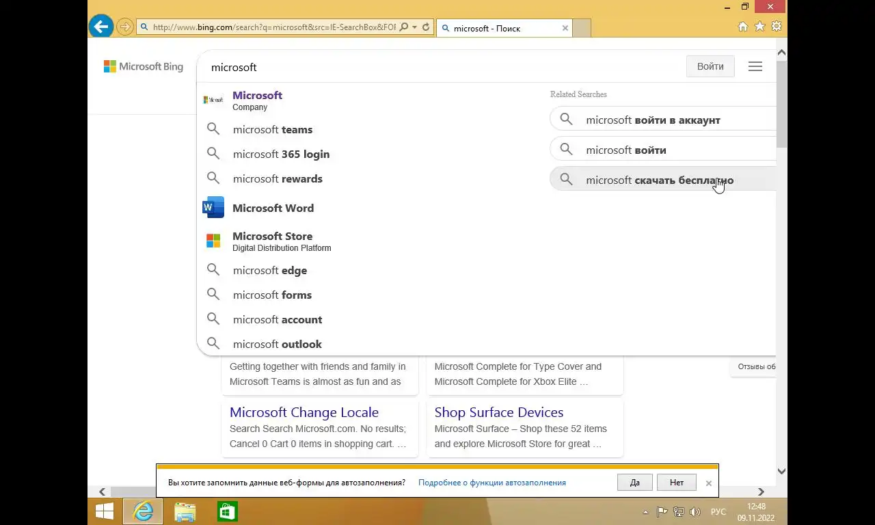Switch the РУС input language indicator
Image resolution: width=875 pixels, height=525 pixels.
718,511
